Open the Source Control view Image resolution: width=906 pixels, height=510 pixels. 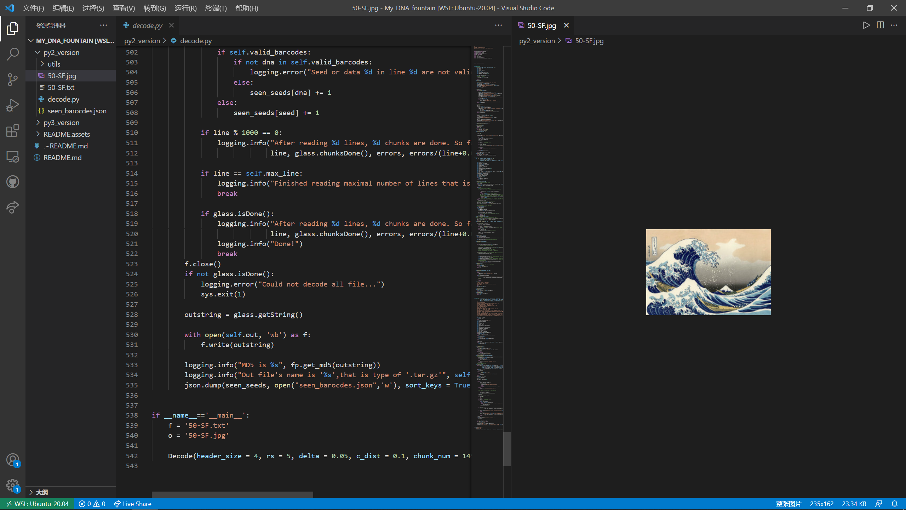(13, 80)
